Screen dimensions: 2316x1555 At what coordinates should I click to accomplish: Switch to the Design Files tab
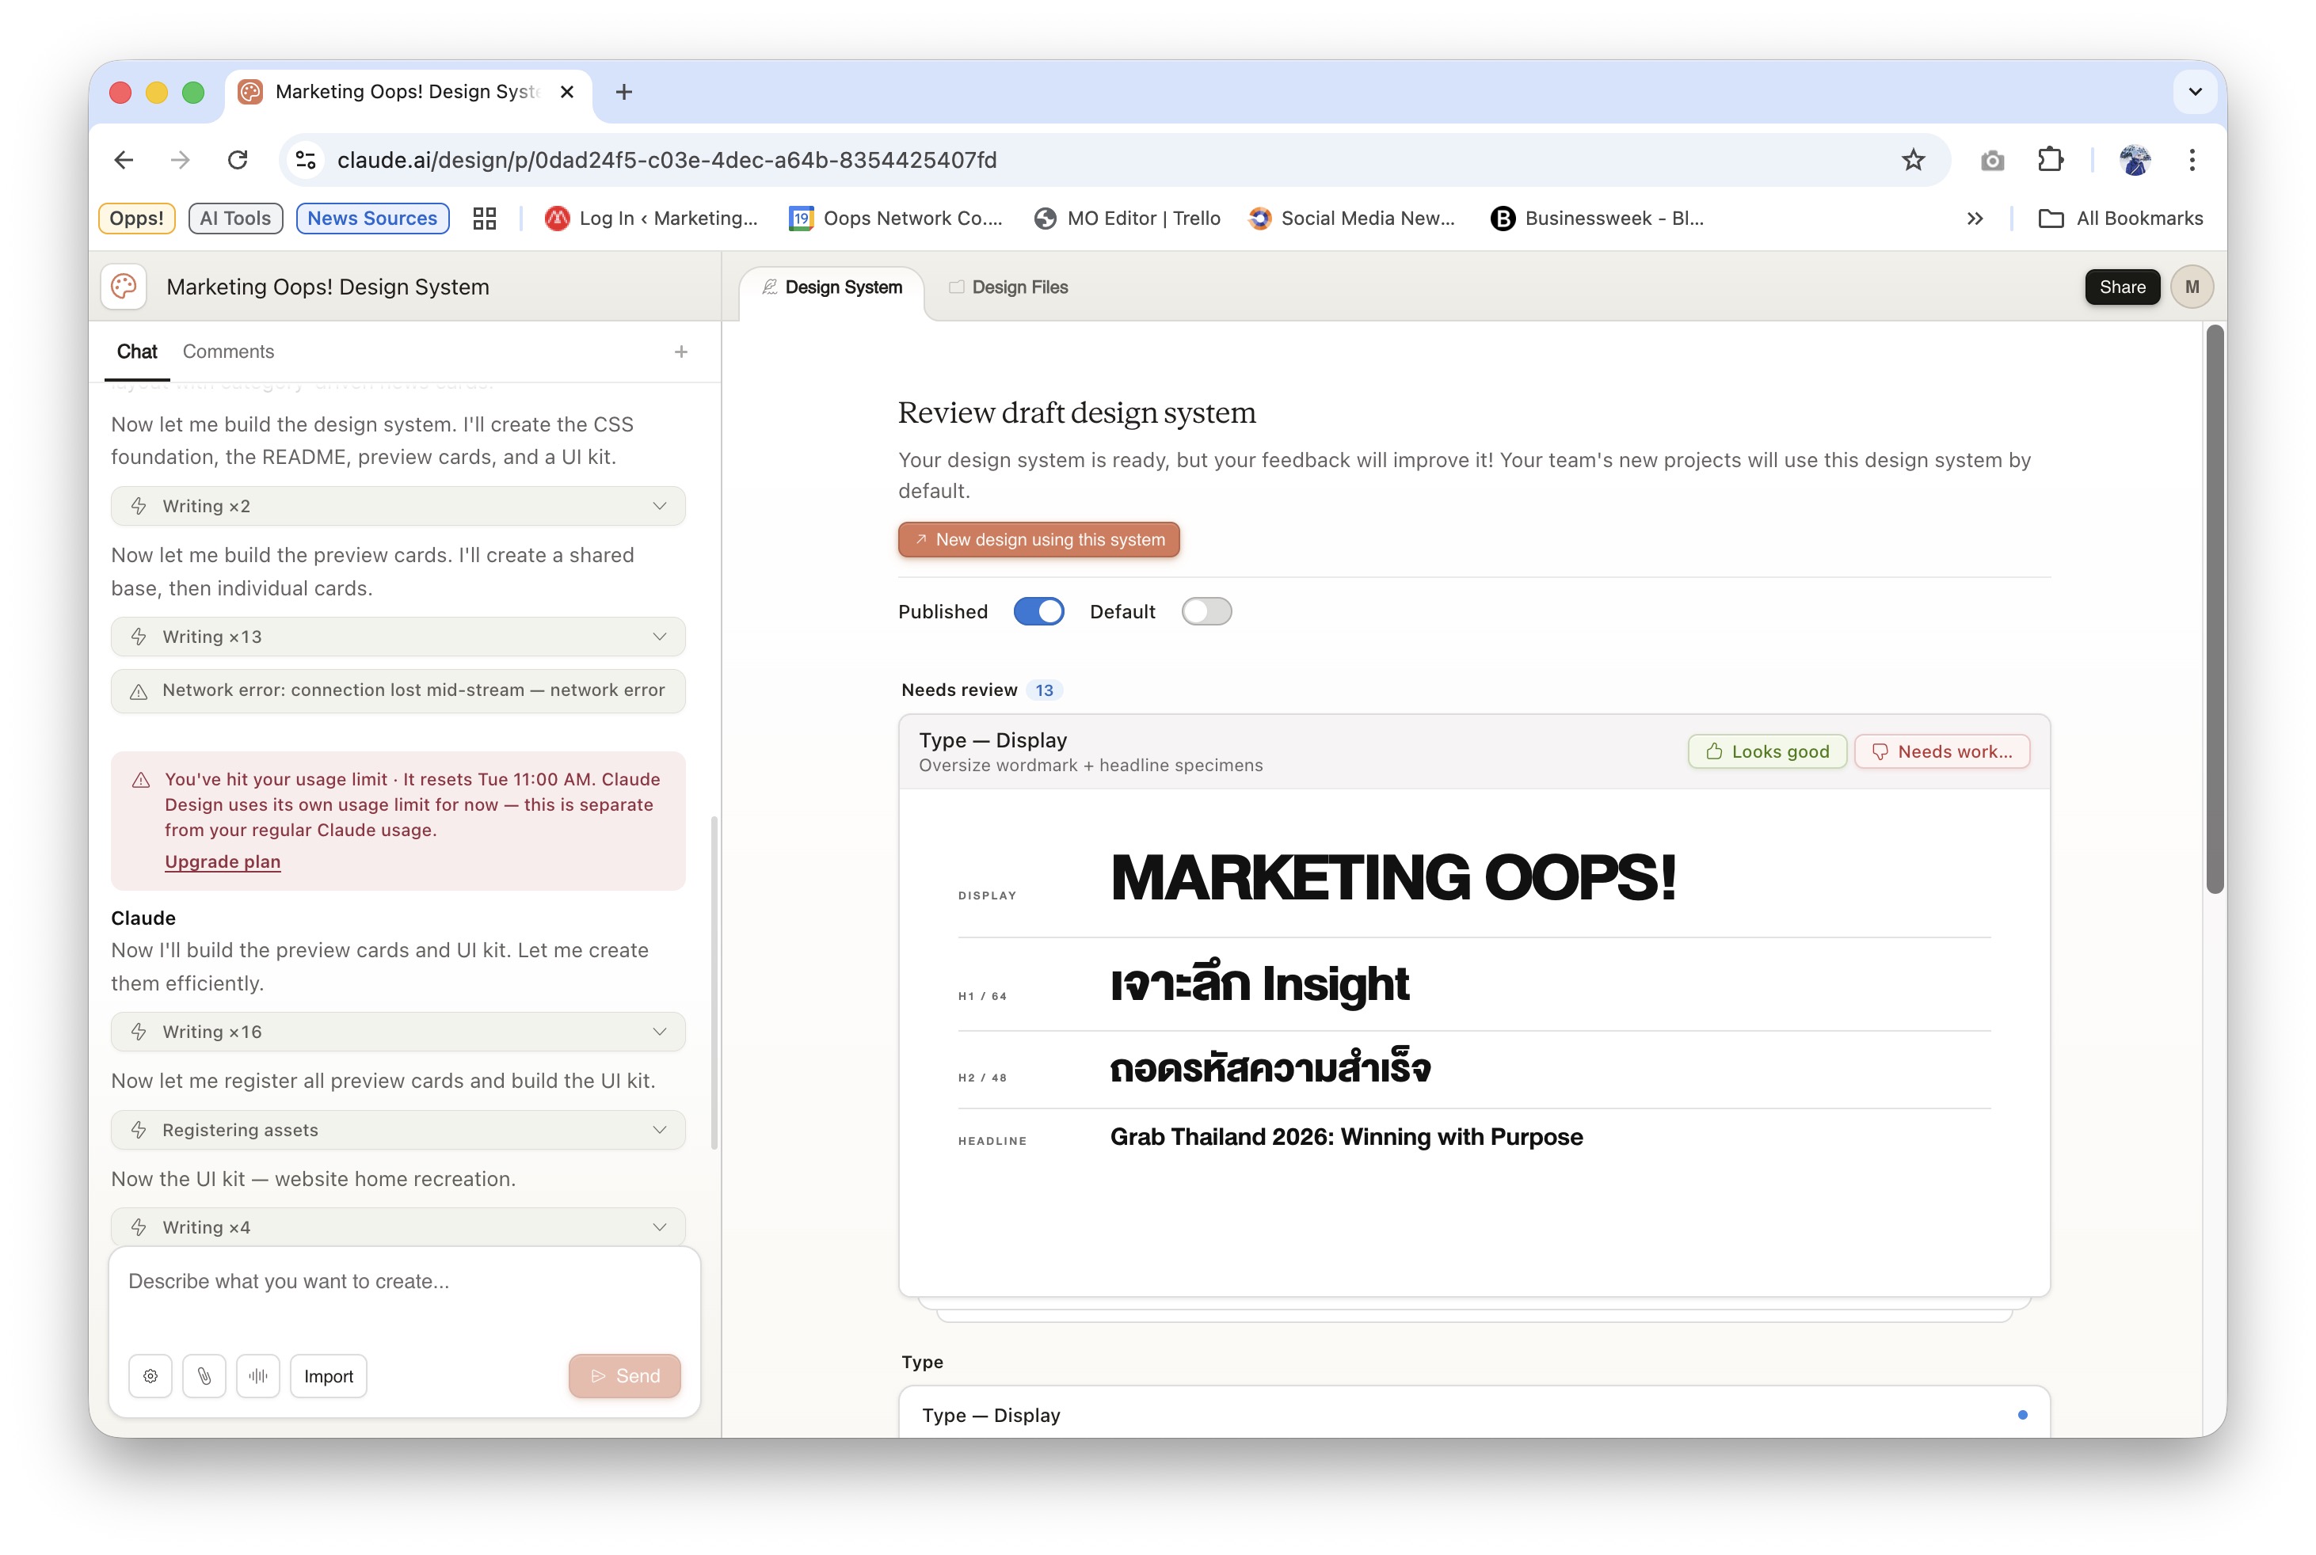tap(1008, 287)
